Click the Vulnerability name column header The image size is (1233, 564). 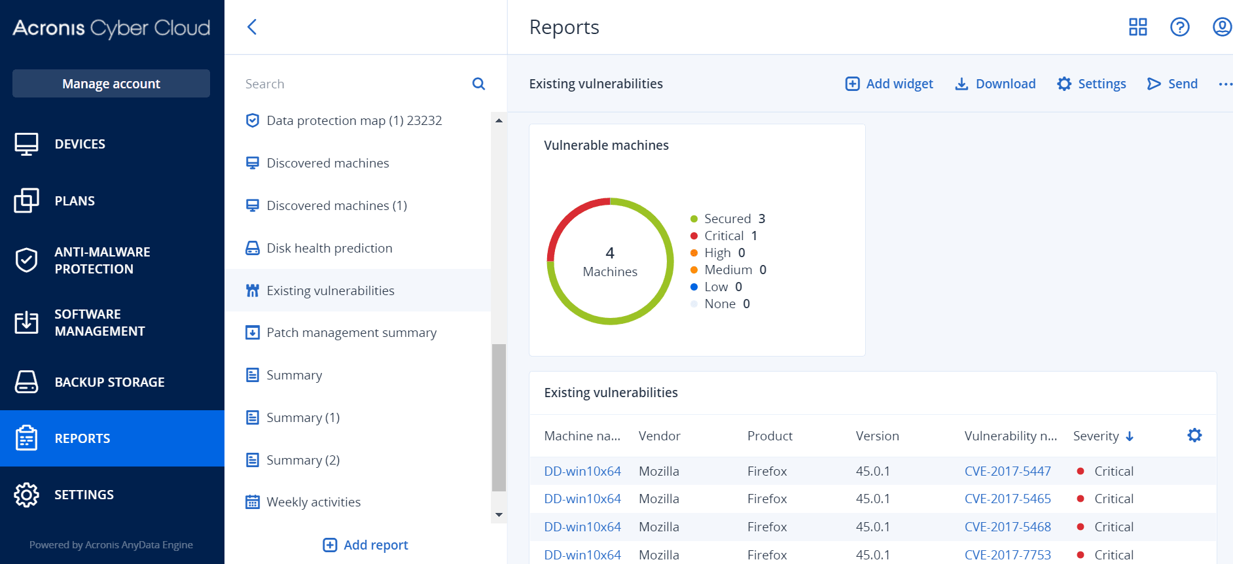(1010, 436)
